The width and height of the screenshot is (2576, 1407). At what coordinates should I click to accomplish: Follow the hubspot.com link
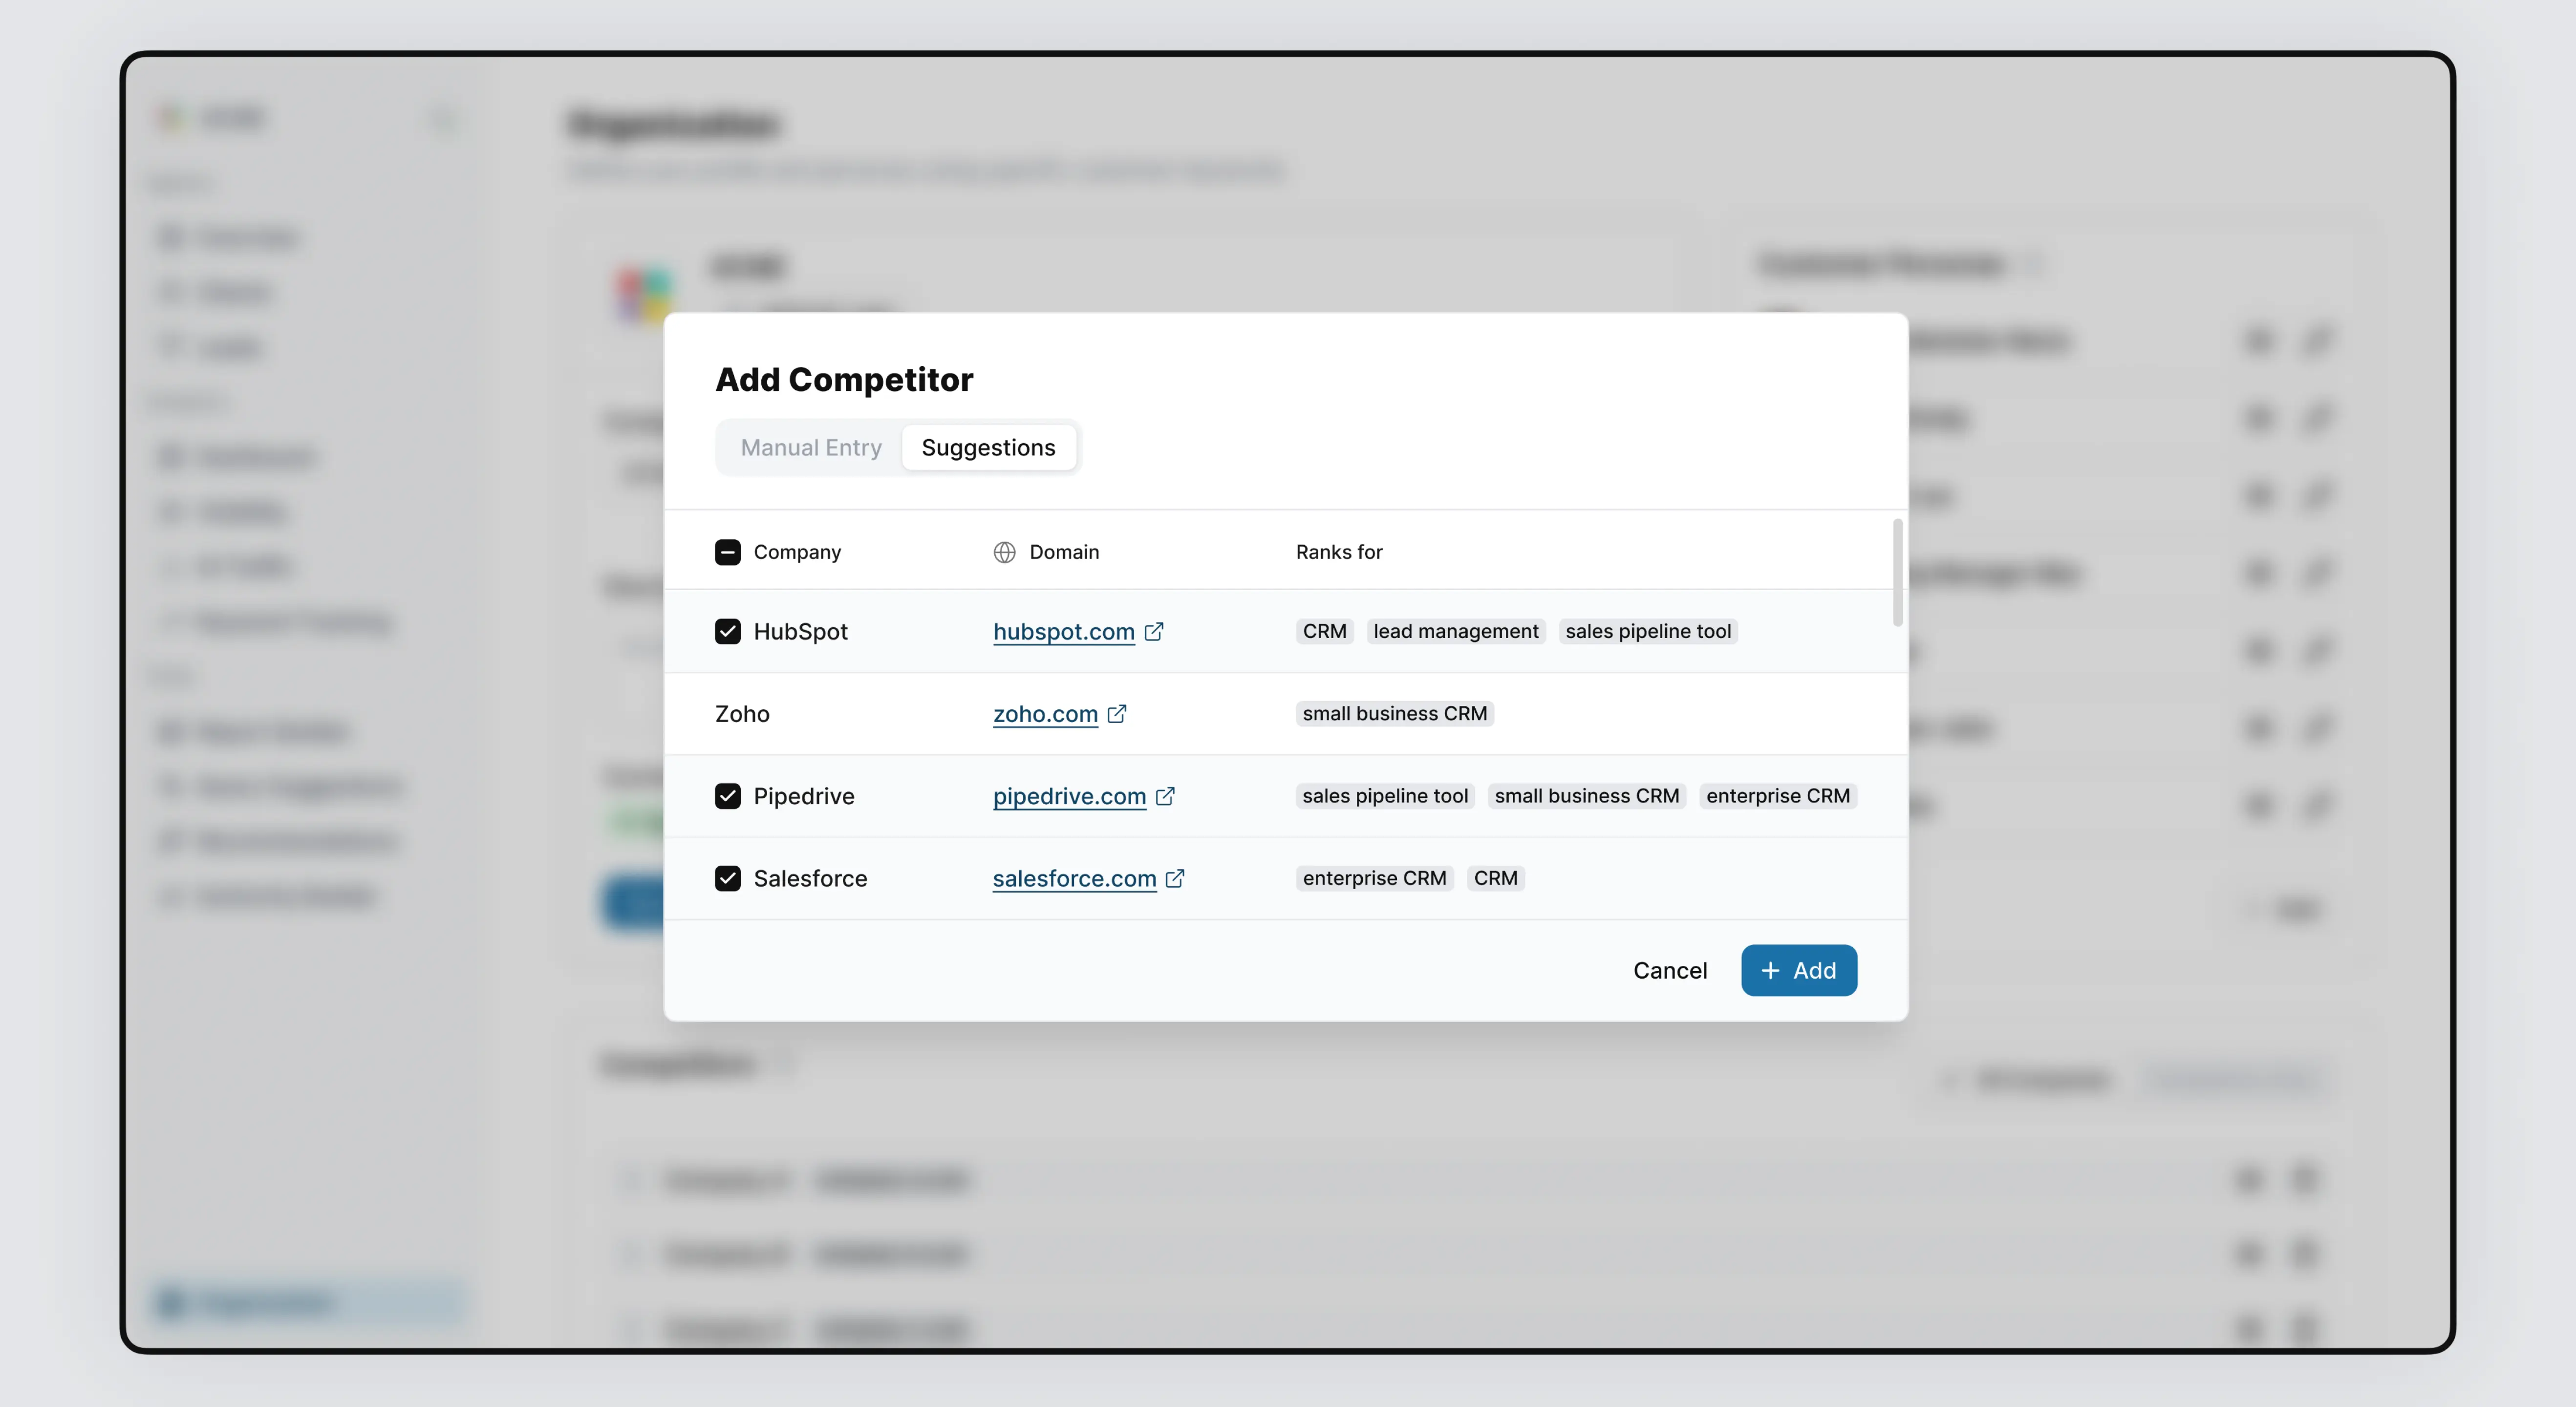(x=1063, y=631)
